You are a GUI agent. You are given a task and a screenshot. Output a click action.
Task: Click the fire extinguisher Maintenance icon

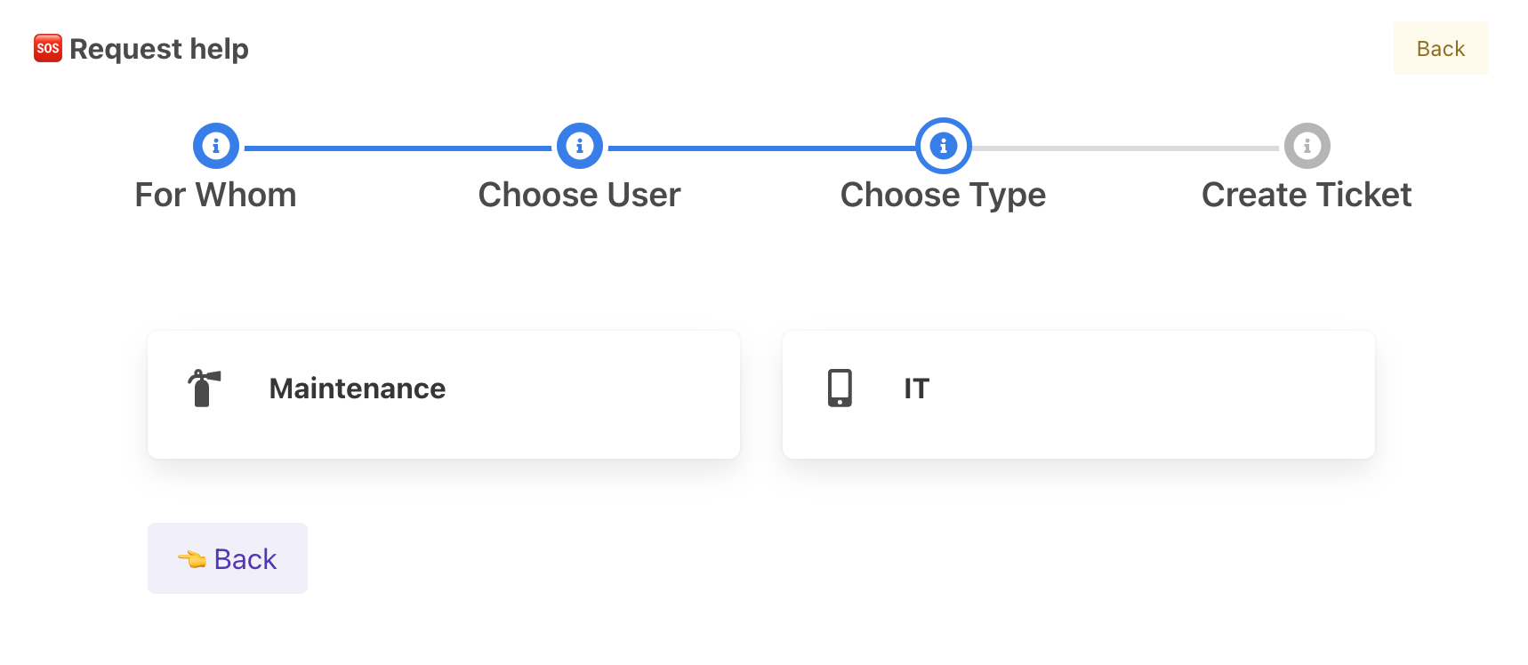click(204, 389)
